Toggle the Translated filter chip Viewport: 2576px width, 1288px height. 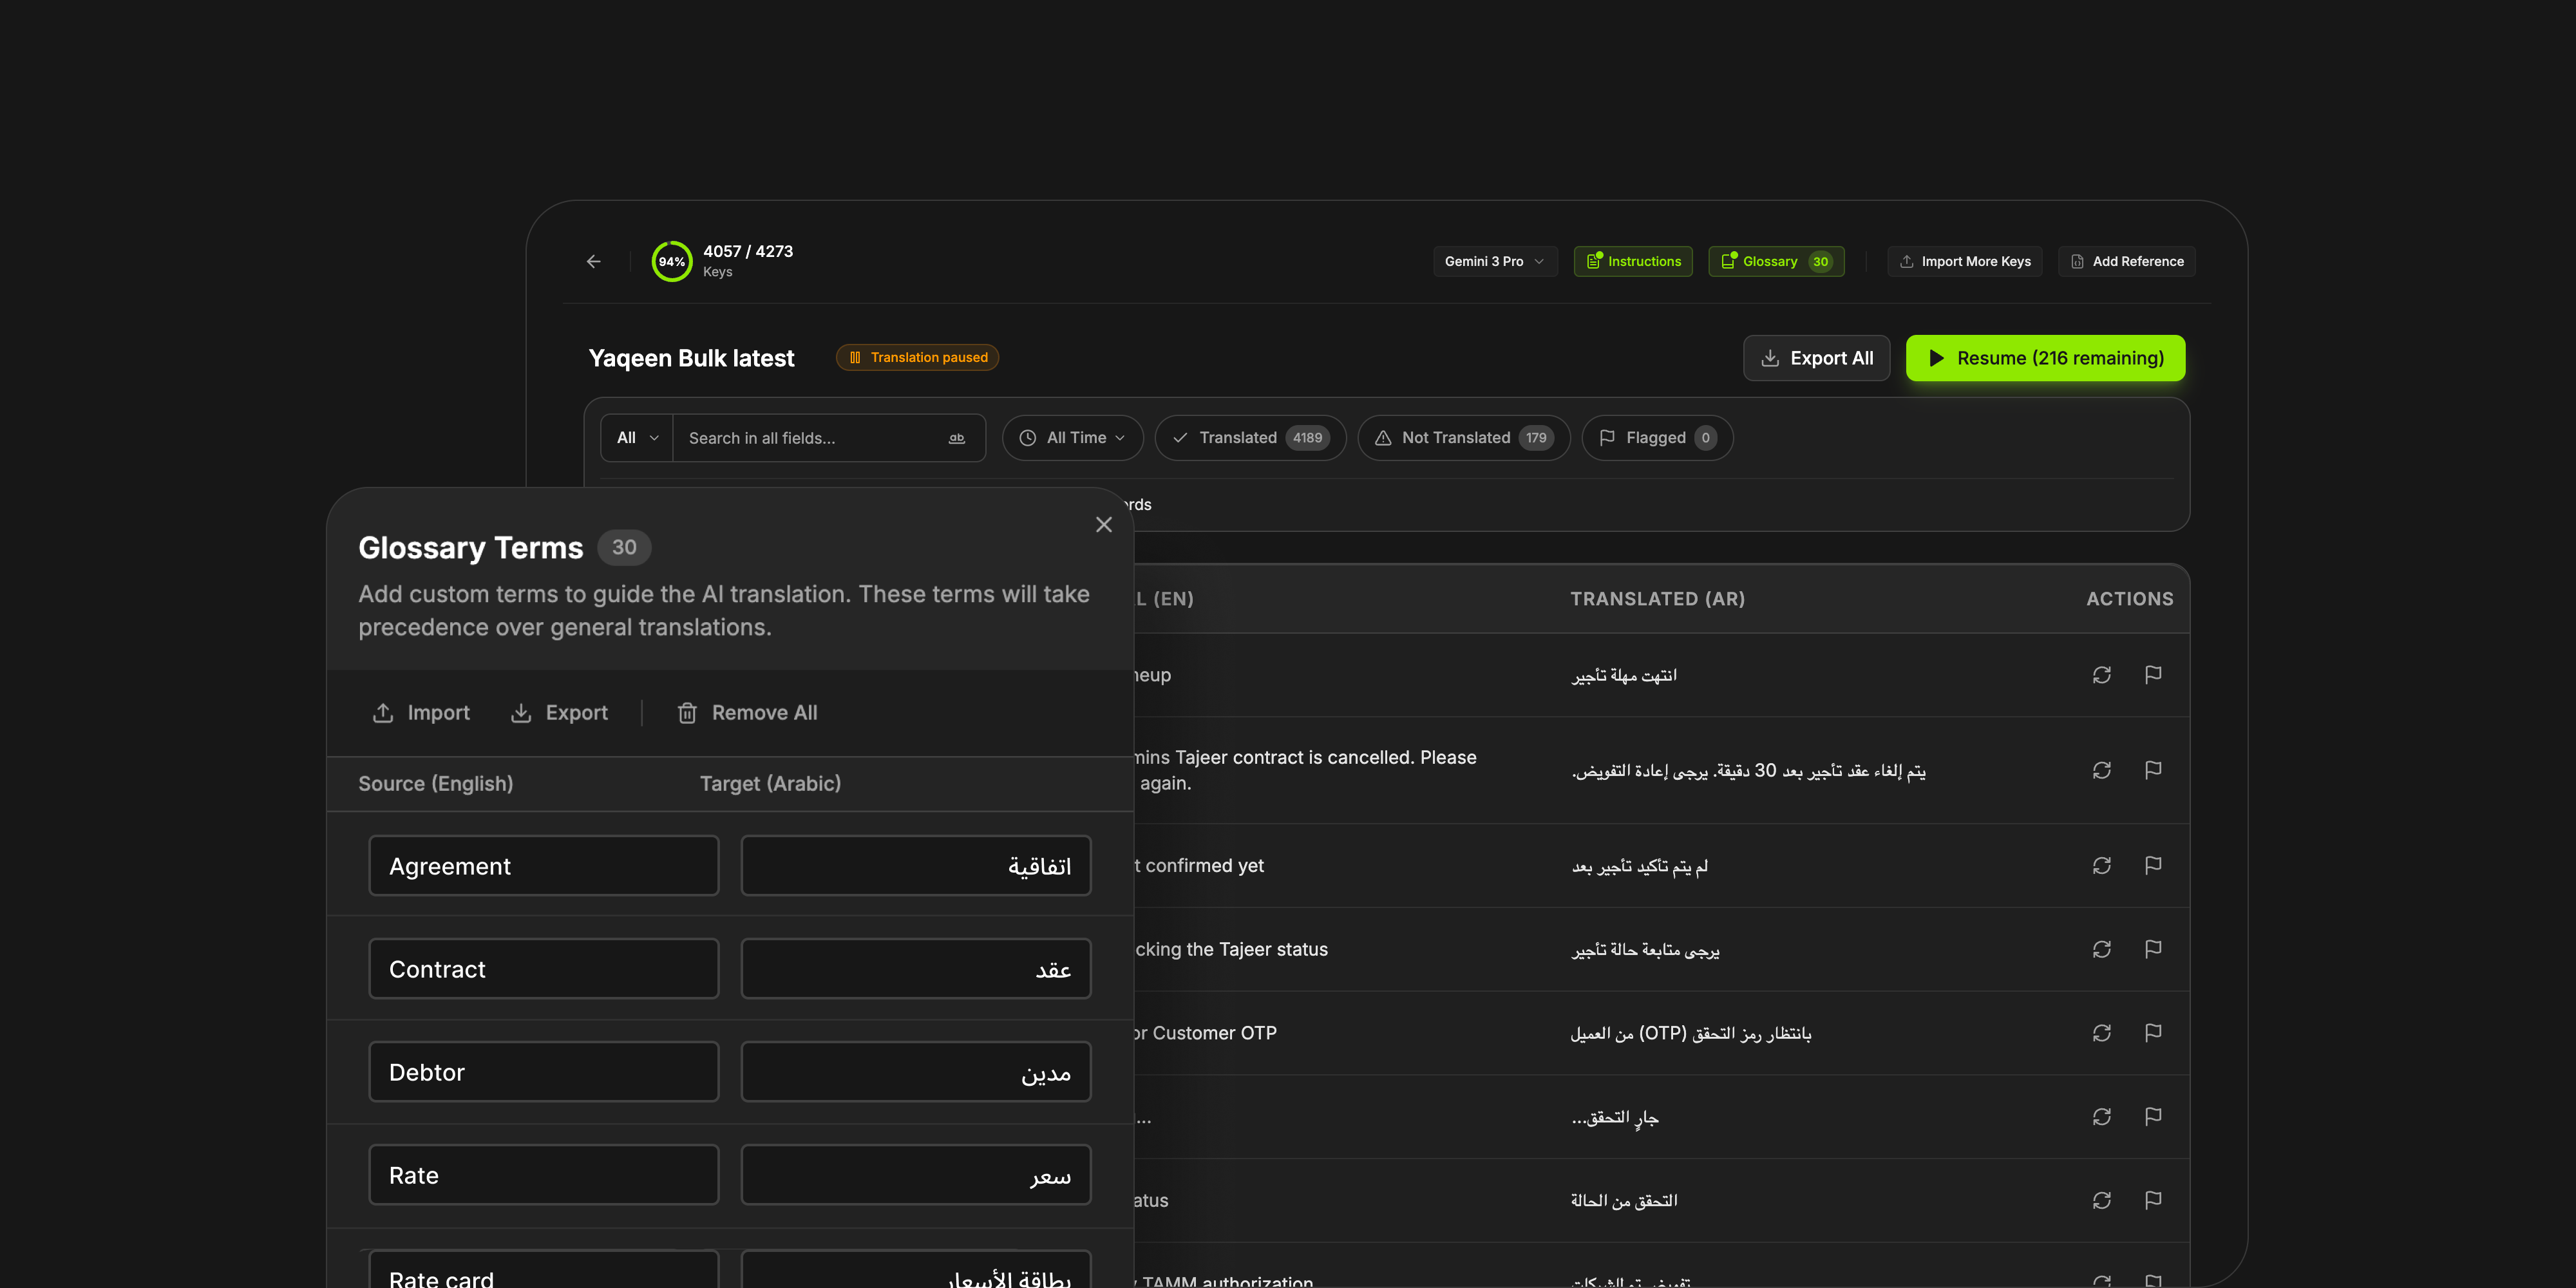[1250, 438]
